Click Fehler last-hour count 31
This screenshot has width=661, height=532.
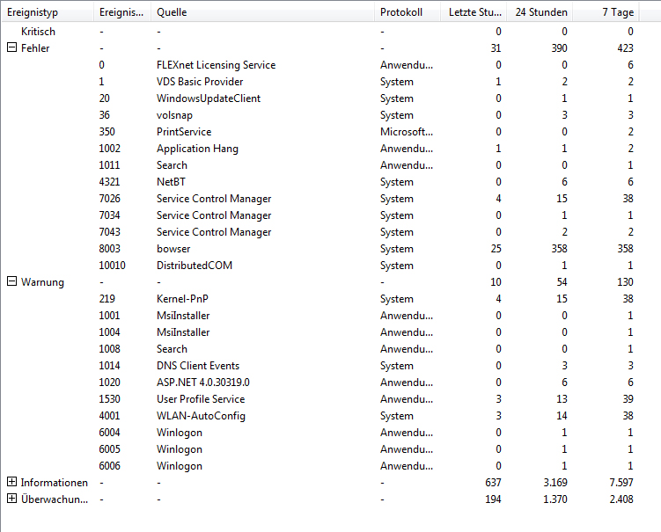[496, 48]
